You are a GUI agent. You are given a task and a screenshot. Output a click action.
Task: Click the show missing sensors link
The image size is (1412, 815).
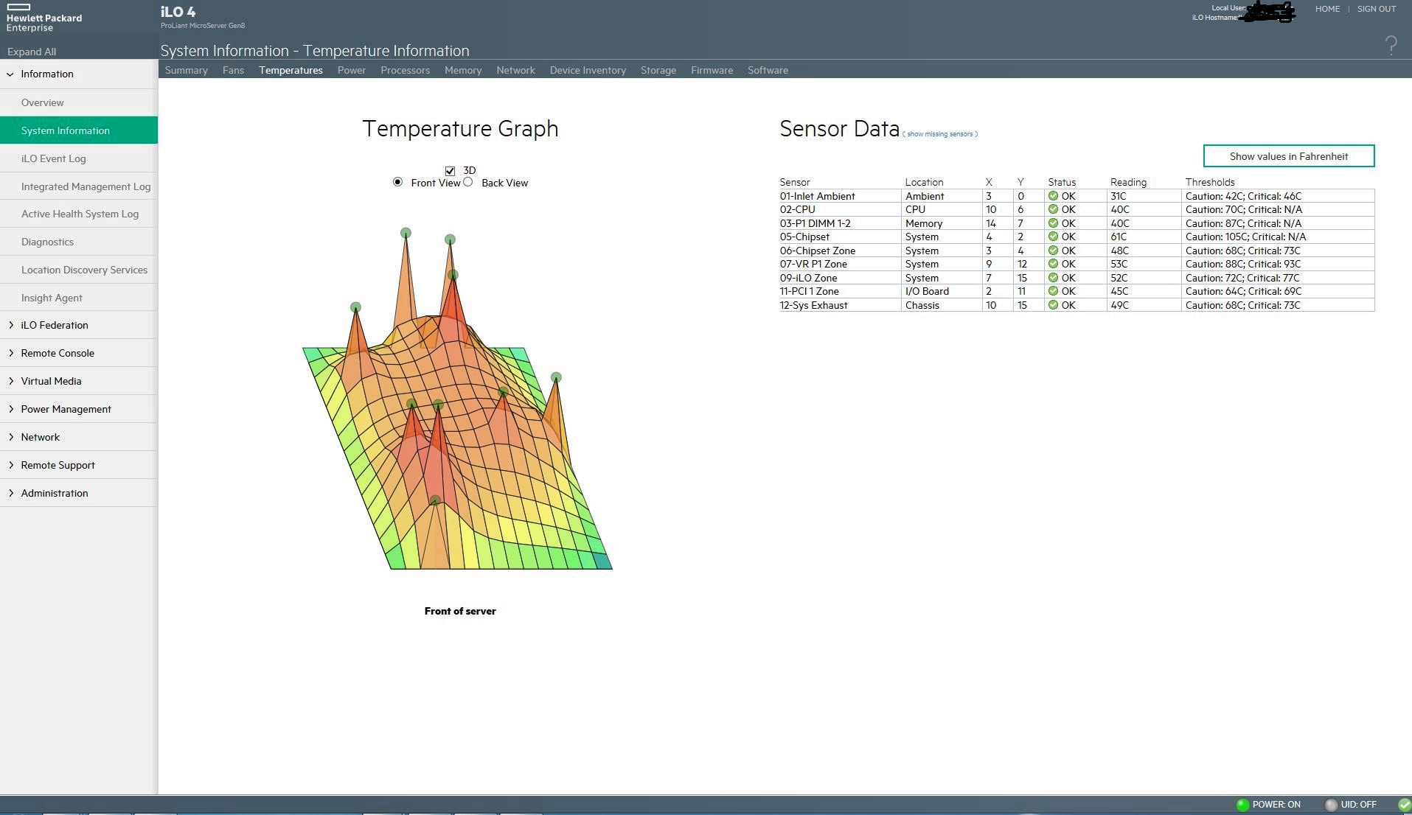click(x=940, y=134)
